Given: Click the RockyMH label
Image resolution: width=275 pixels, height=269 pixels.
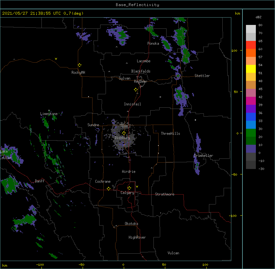Looking at the screenshot, I should pos(78,73).
